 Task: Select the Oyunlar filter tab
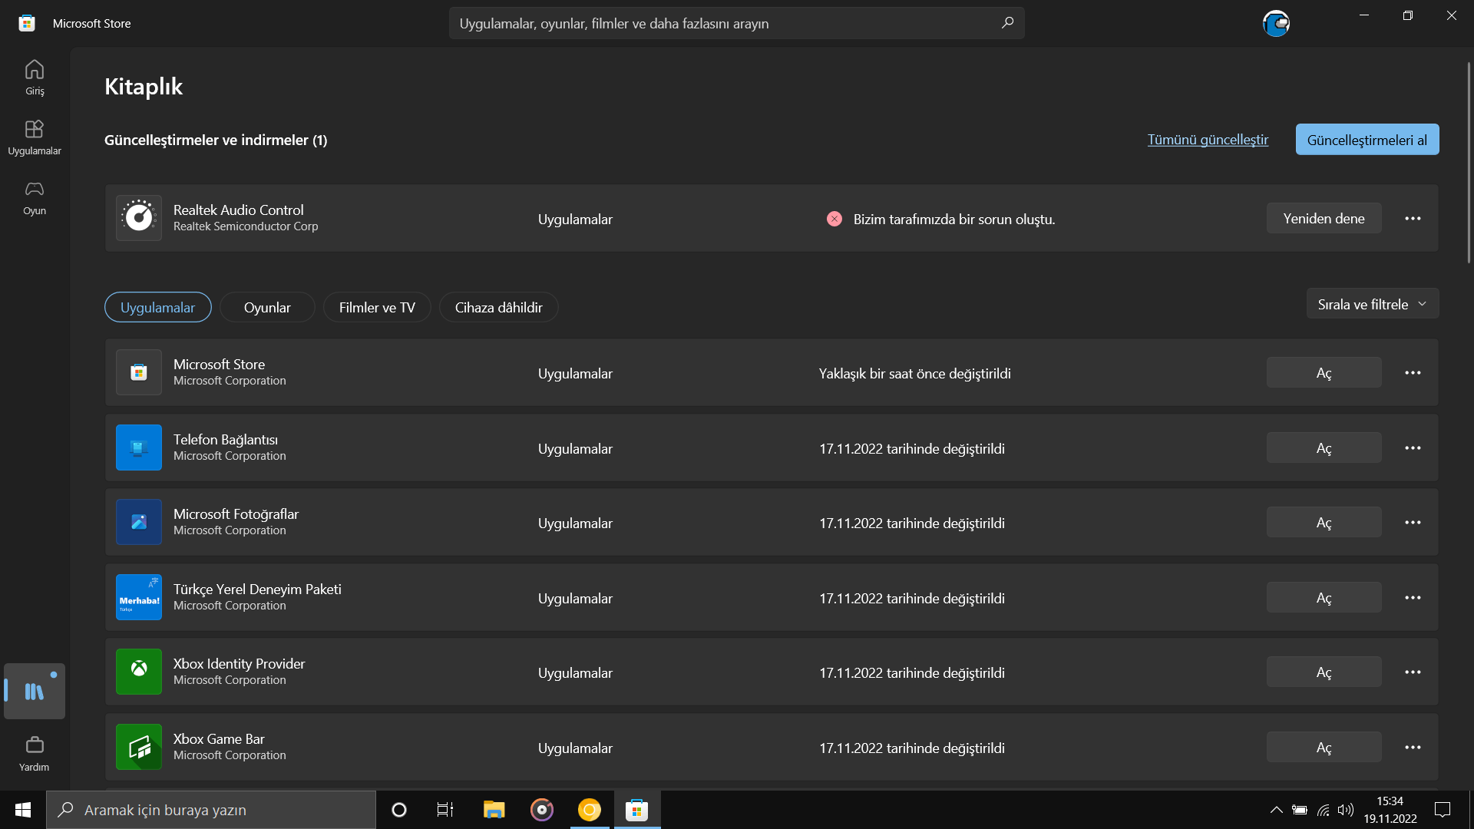pos(267,307)
